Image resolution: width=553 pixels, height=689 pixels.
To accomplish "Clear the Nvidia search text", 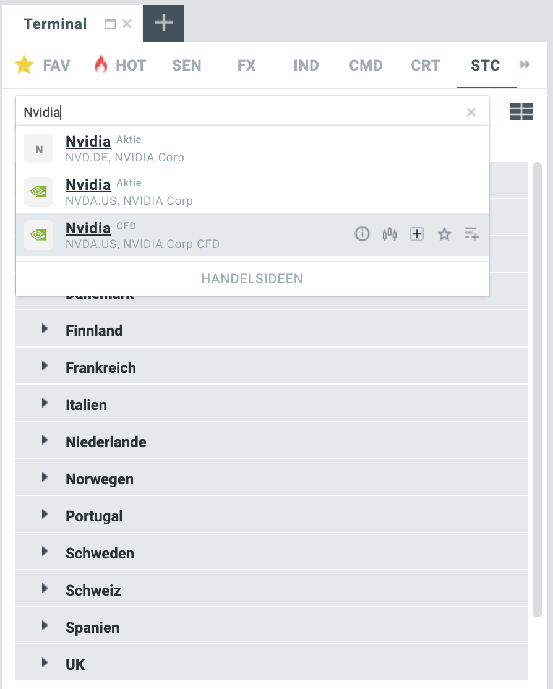I will tap(471, 112).
